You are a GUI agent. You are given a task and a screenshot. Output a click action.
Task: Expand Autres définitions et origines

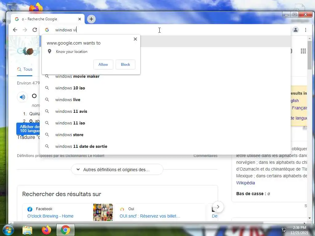[117, 170]
